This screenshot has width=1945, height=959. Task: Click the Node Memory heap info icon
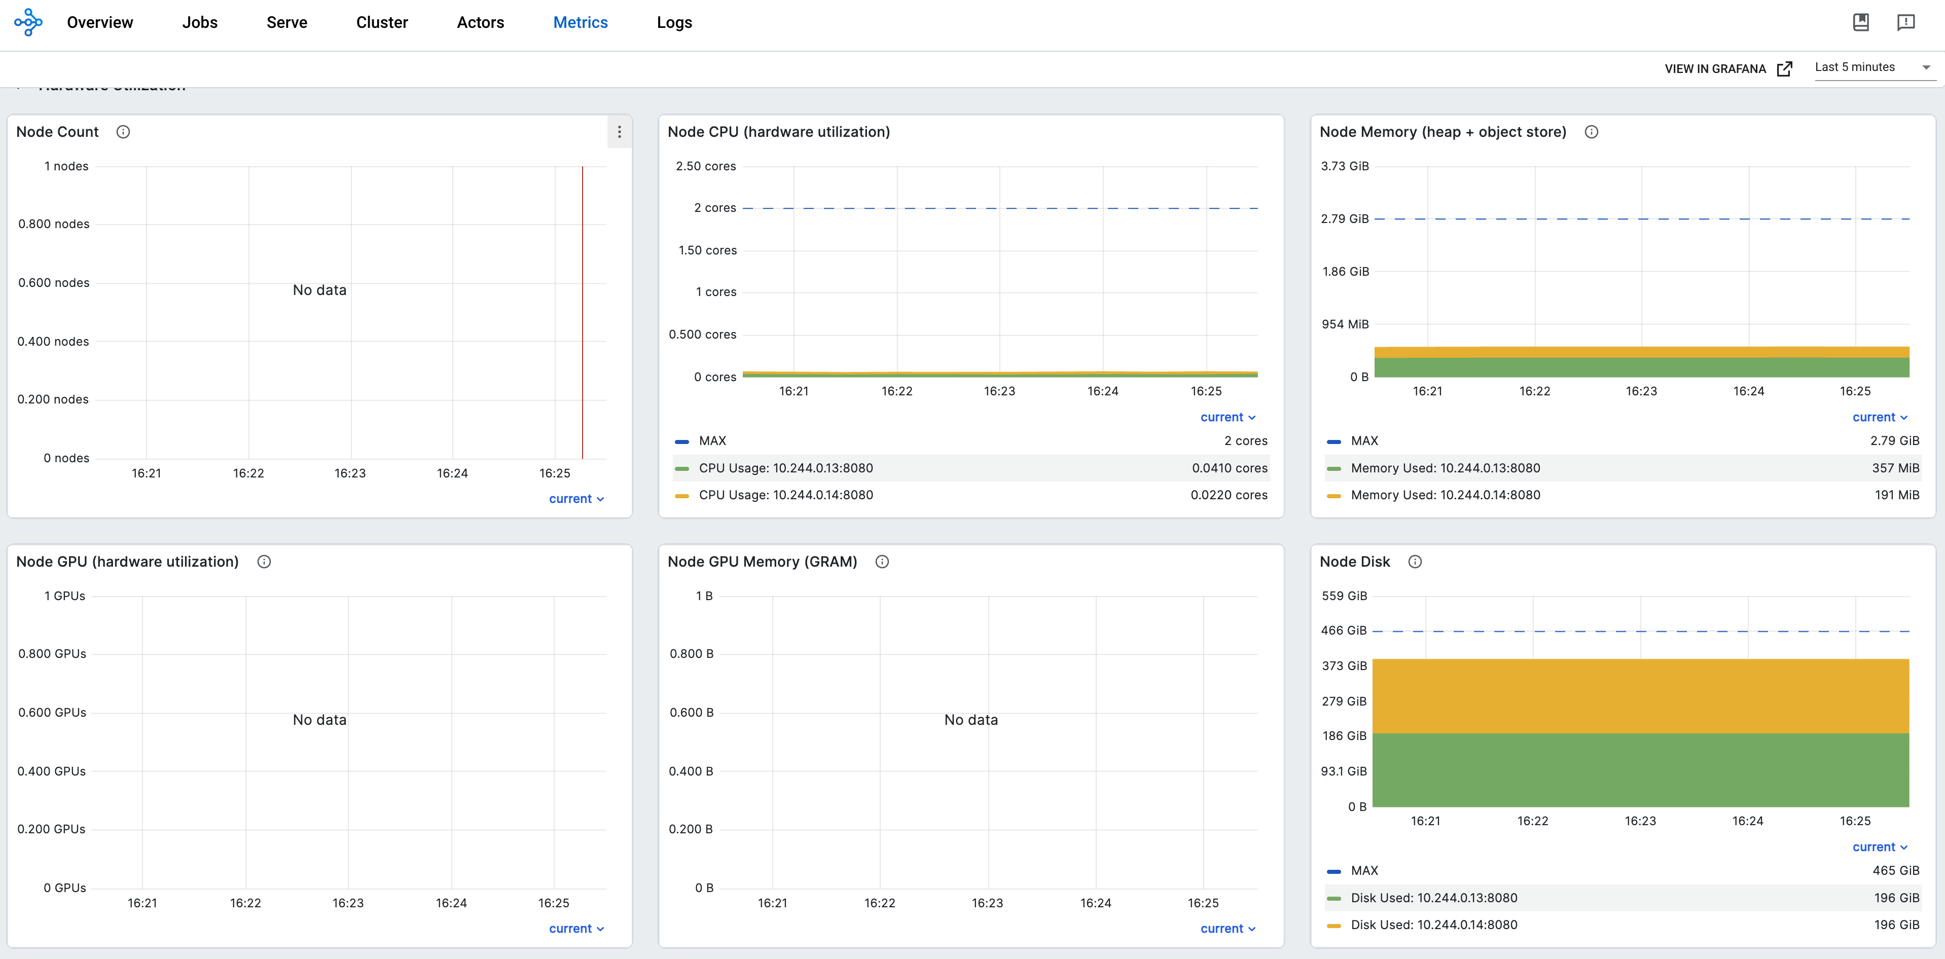click(1591, 131)
